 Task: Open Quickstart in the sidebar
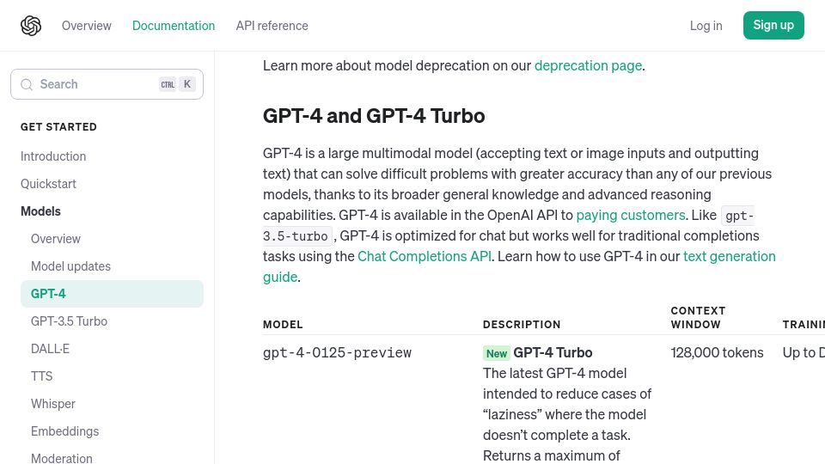[x=48, y=184]
